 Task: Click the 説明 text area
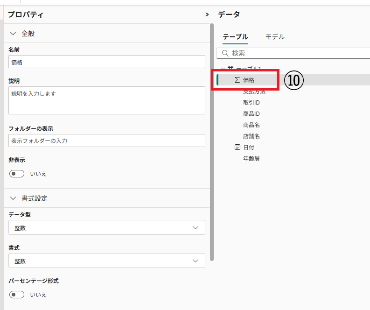tap(106, 100)
